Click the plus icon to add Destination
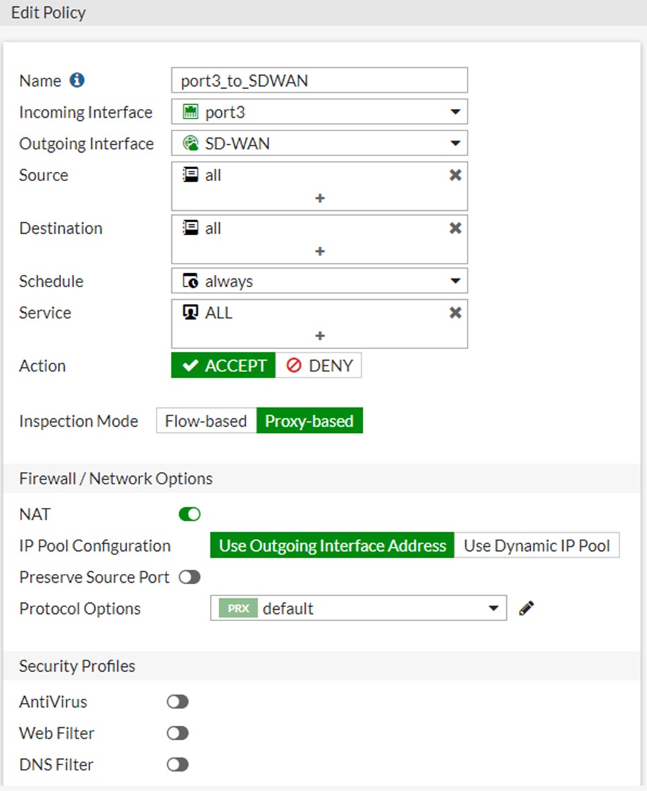Image resolution: width=647 pixels, height=791 pixels. click(320, 251)
